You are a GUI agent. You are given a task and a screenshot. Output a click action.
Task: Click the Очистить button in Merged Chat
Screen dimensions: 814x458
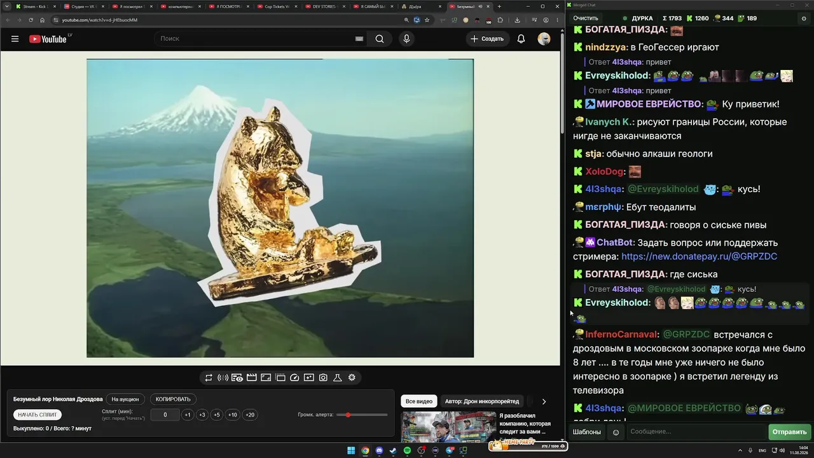[586, 18]
